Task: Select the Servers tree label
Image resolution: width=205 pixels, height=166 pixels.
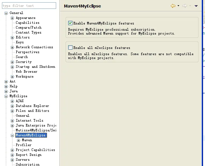Action: point(23,159)
